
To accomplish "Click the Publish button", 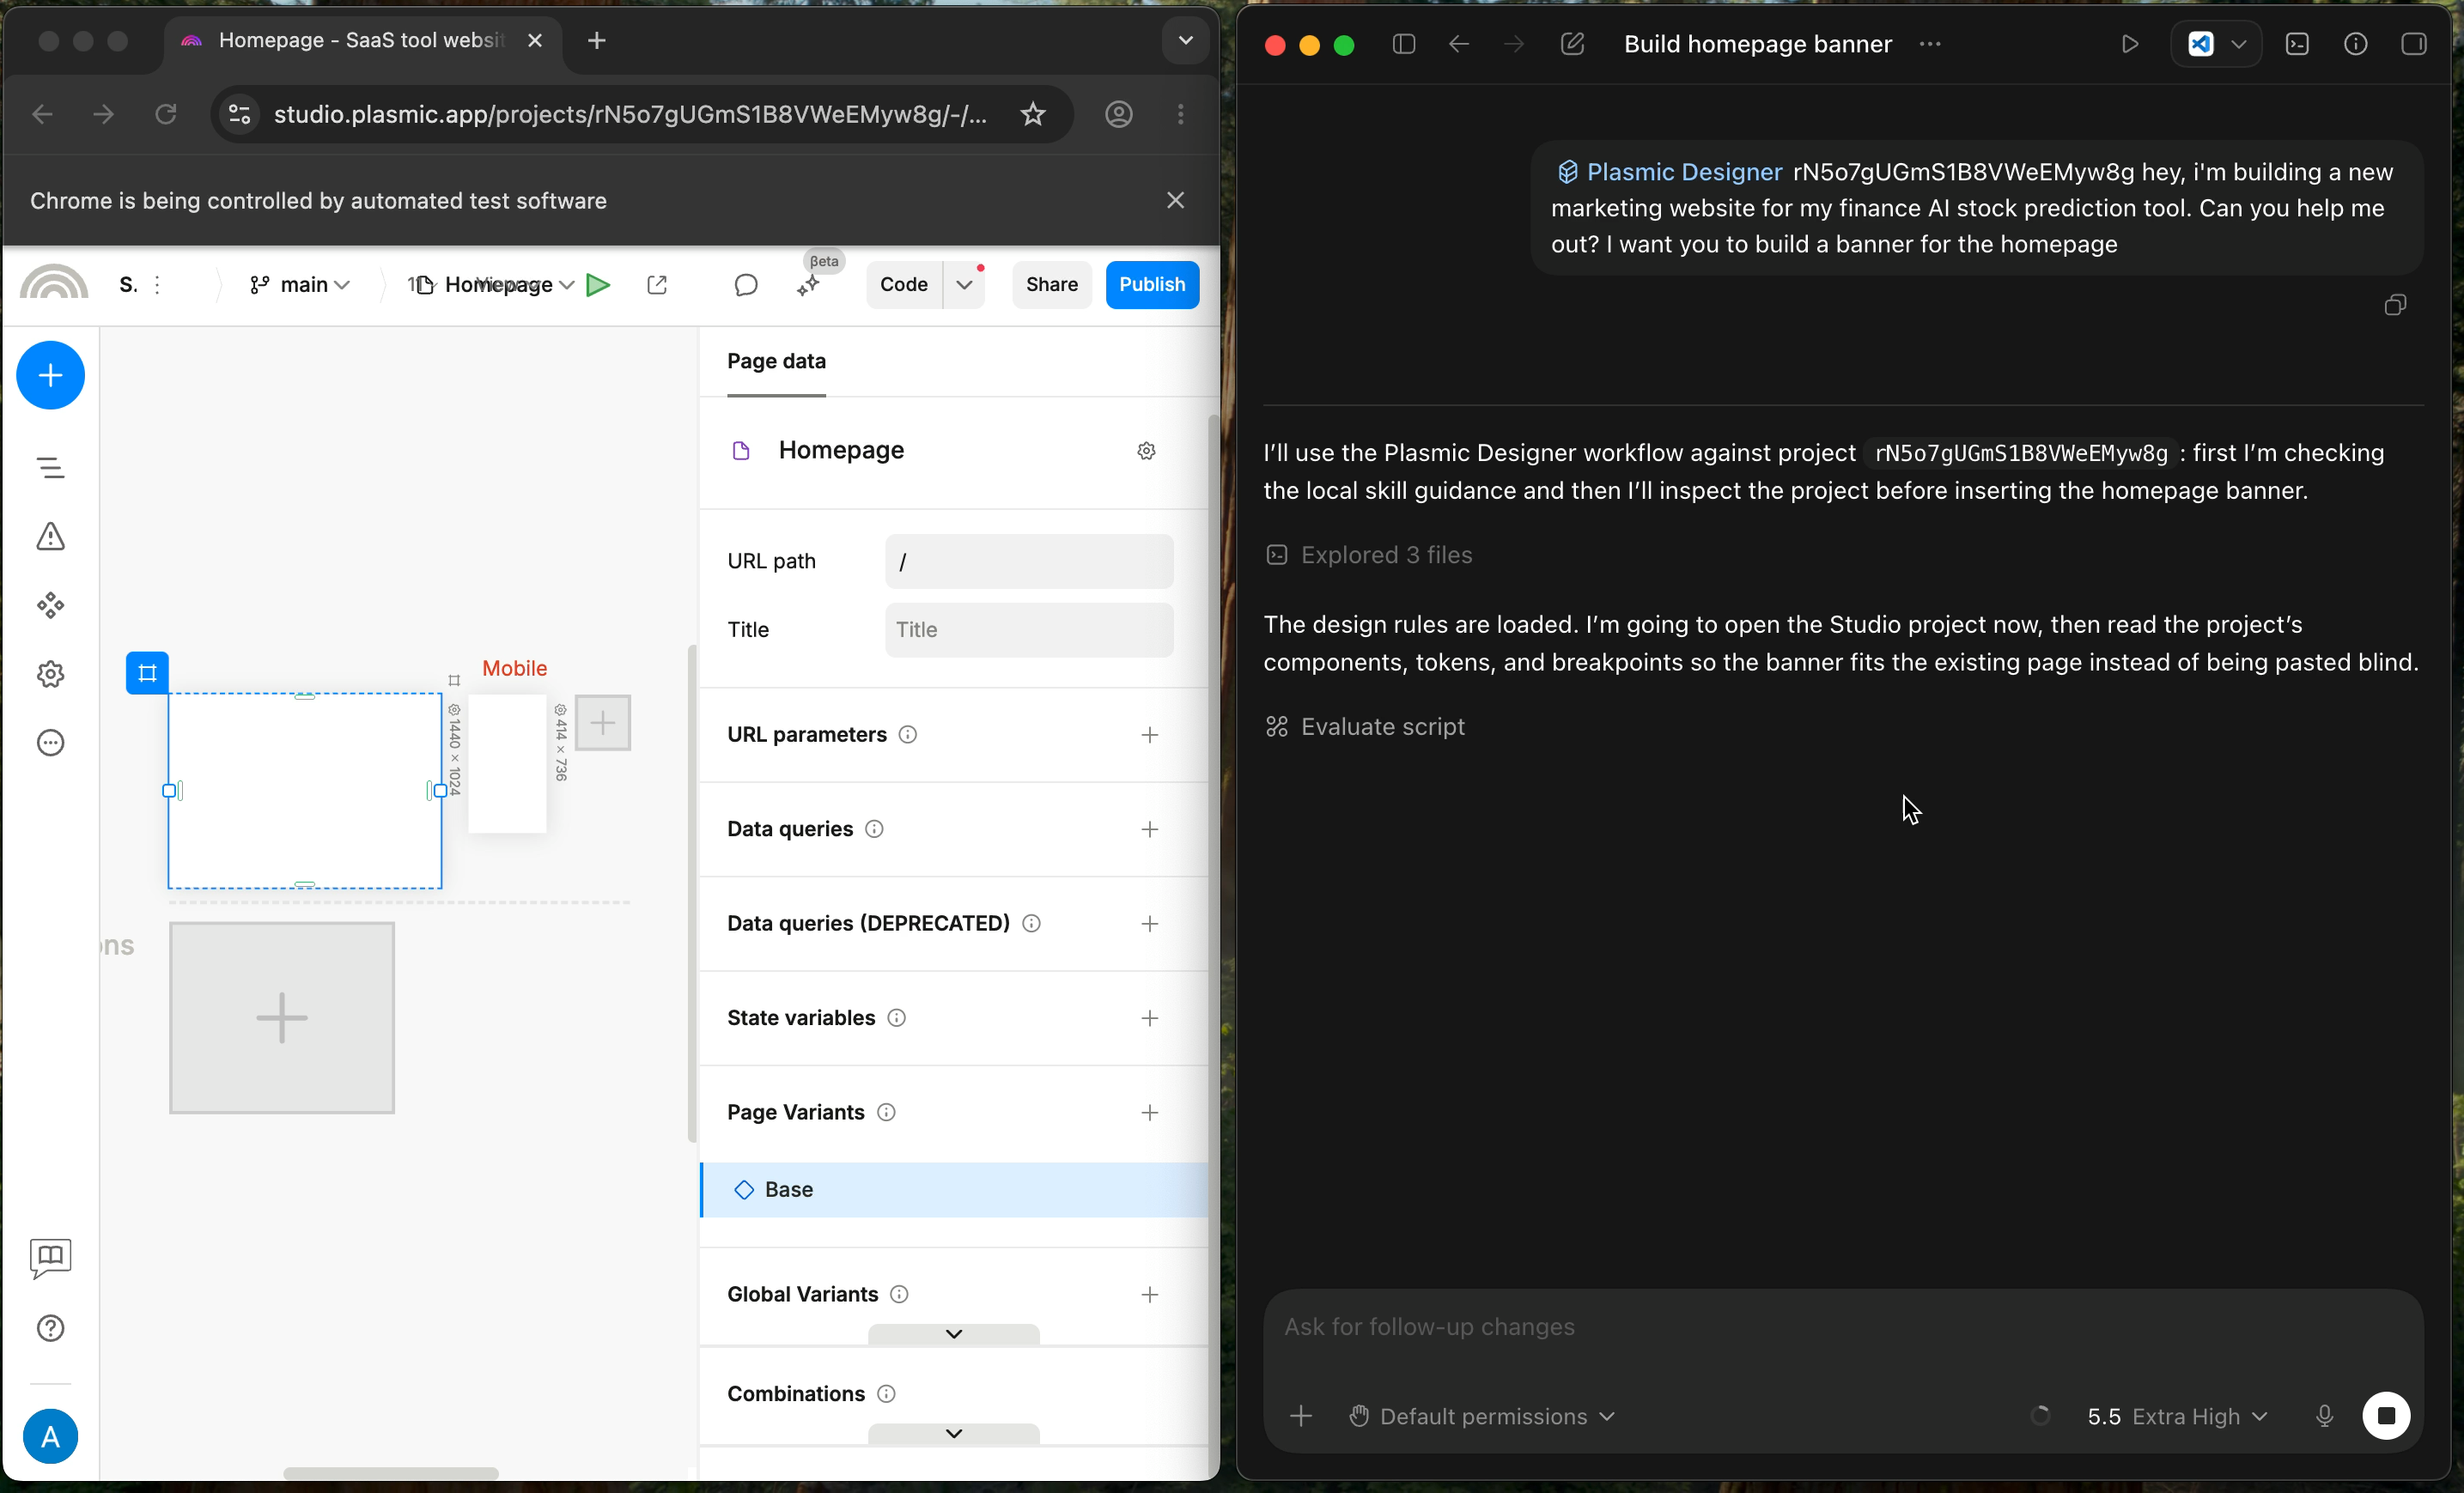I will pos(1152,285).
